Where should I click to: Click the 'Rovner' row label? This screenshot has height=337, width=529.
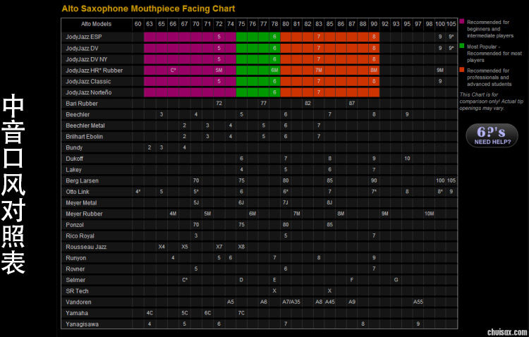75,269
